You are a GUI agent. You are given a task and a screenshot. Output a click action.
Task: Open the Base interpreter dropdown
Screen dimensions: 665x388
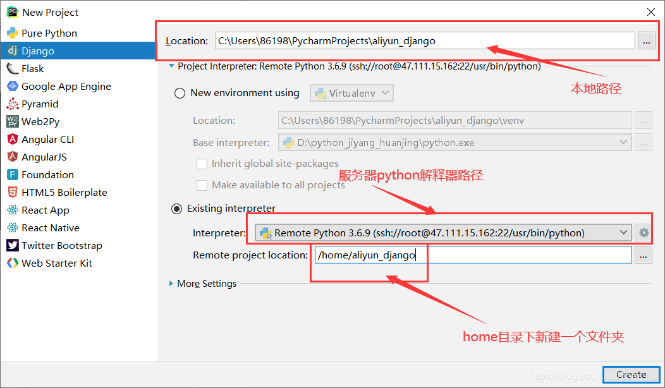[x=455, y=142]
